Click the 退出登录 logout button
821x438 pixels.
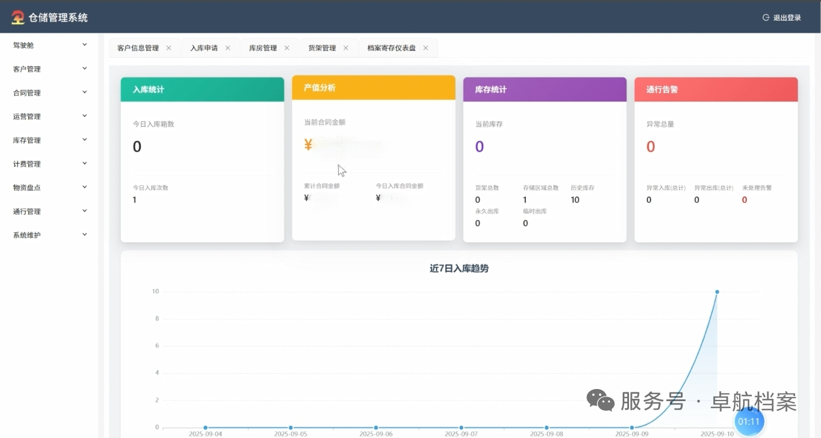[x=782, y=18]
